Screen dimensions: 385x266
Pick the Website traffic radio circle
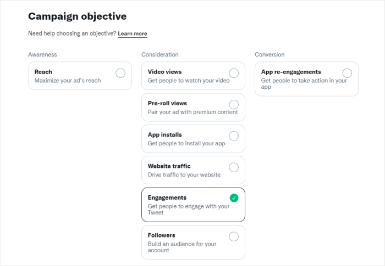[234, 167]
